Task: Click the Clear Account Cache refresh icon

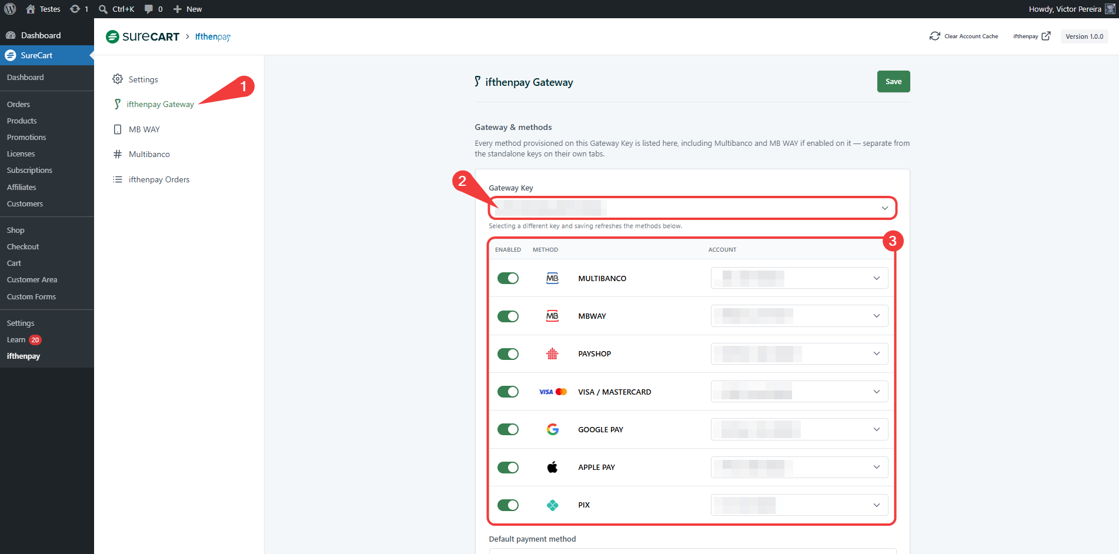Action: (x=934, y=36)
